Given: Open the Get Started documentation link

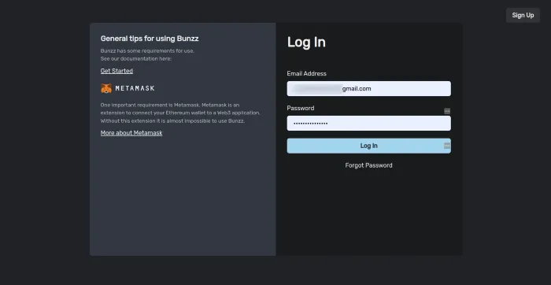Looking at the screenshot, I should pos(116,71).
